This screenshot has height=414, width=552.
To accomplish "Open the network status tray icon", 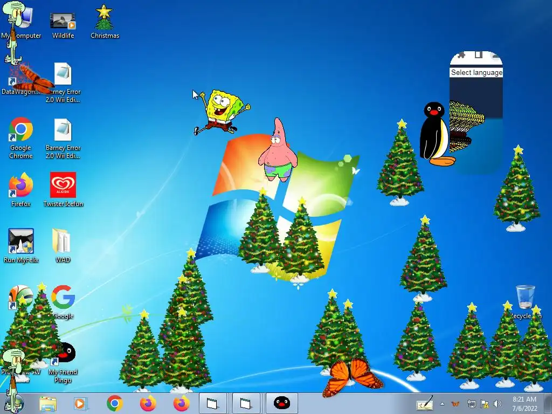I will click(471, 404).
